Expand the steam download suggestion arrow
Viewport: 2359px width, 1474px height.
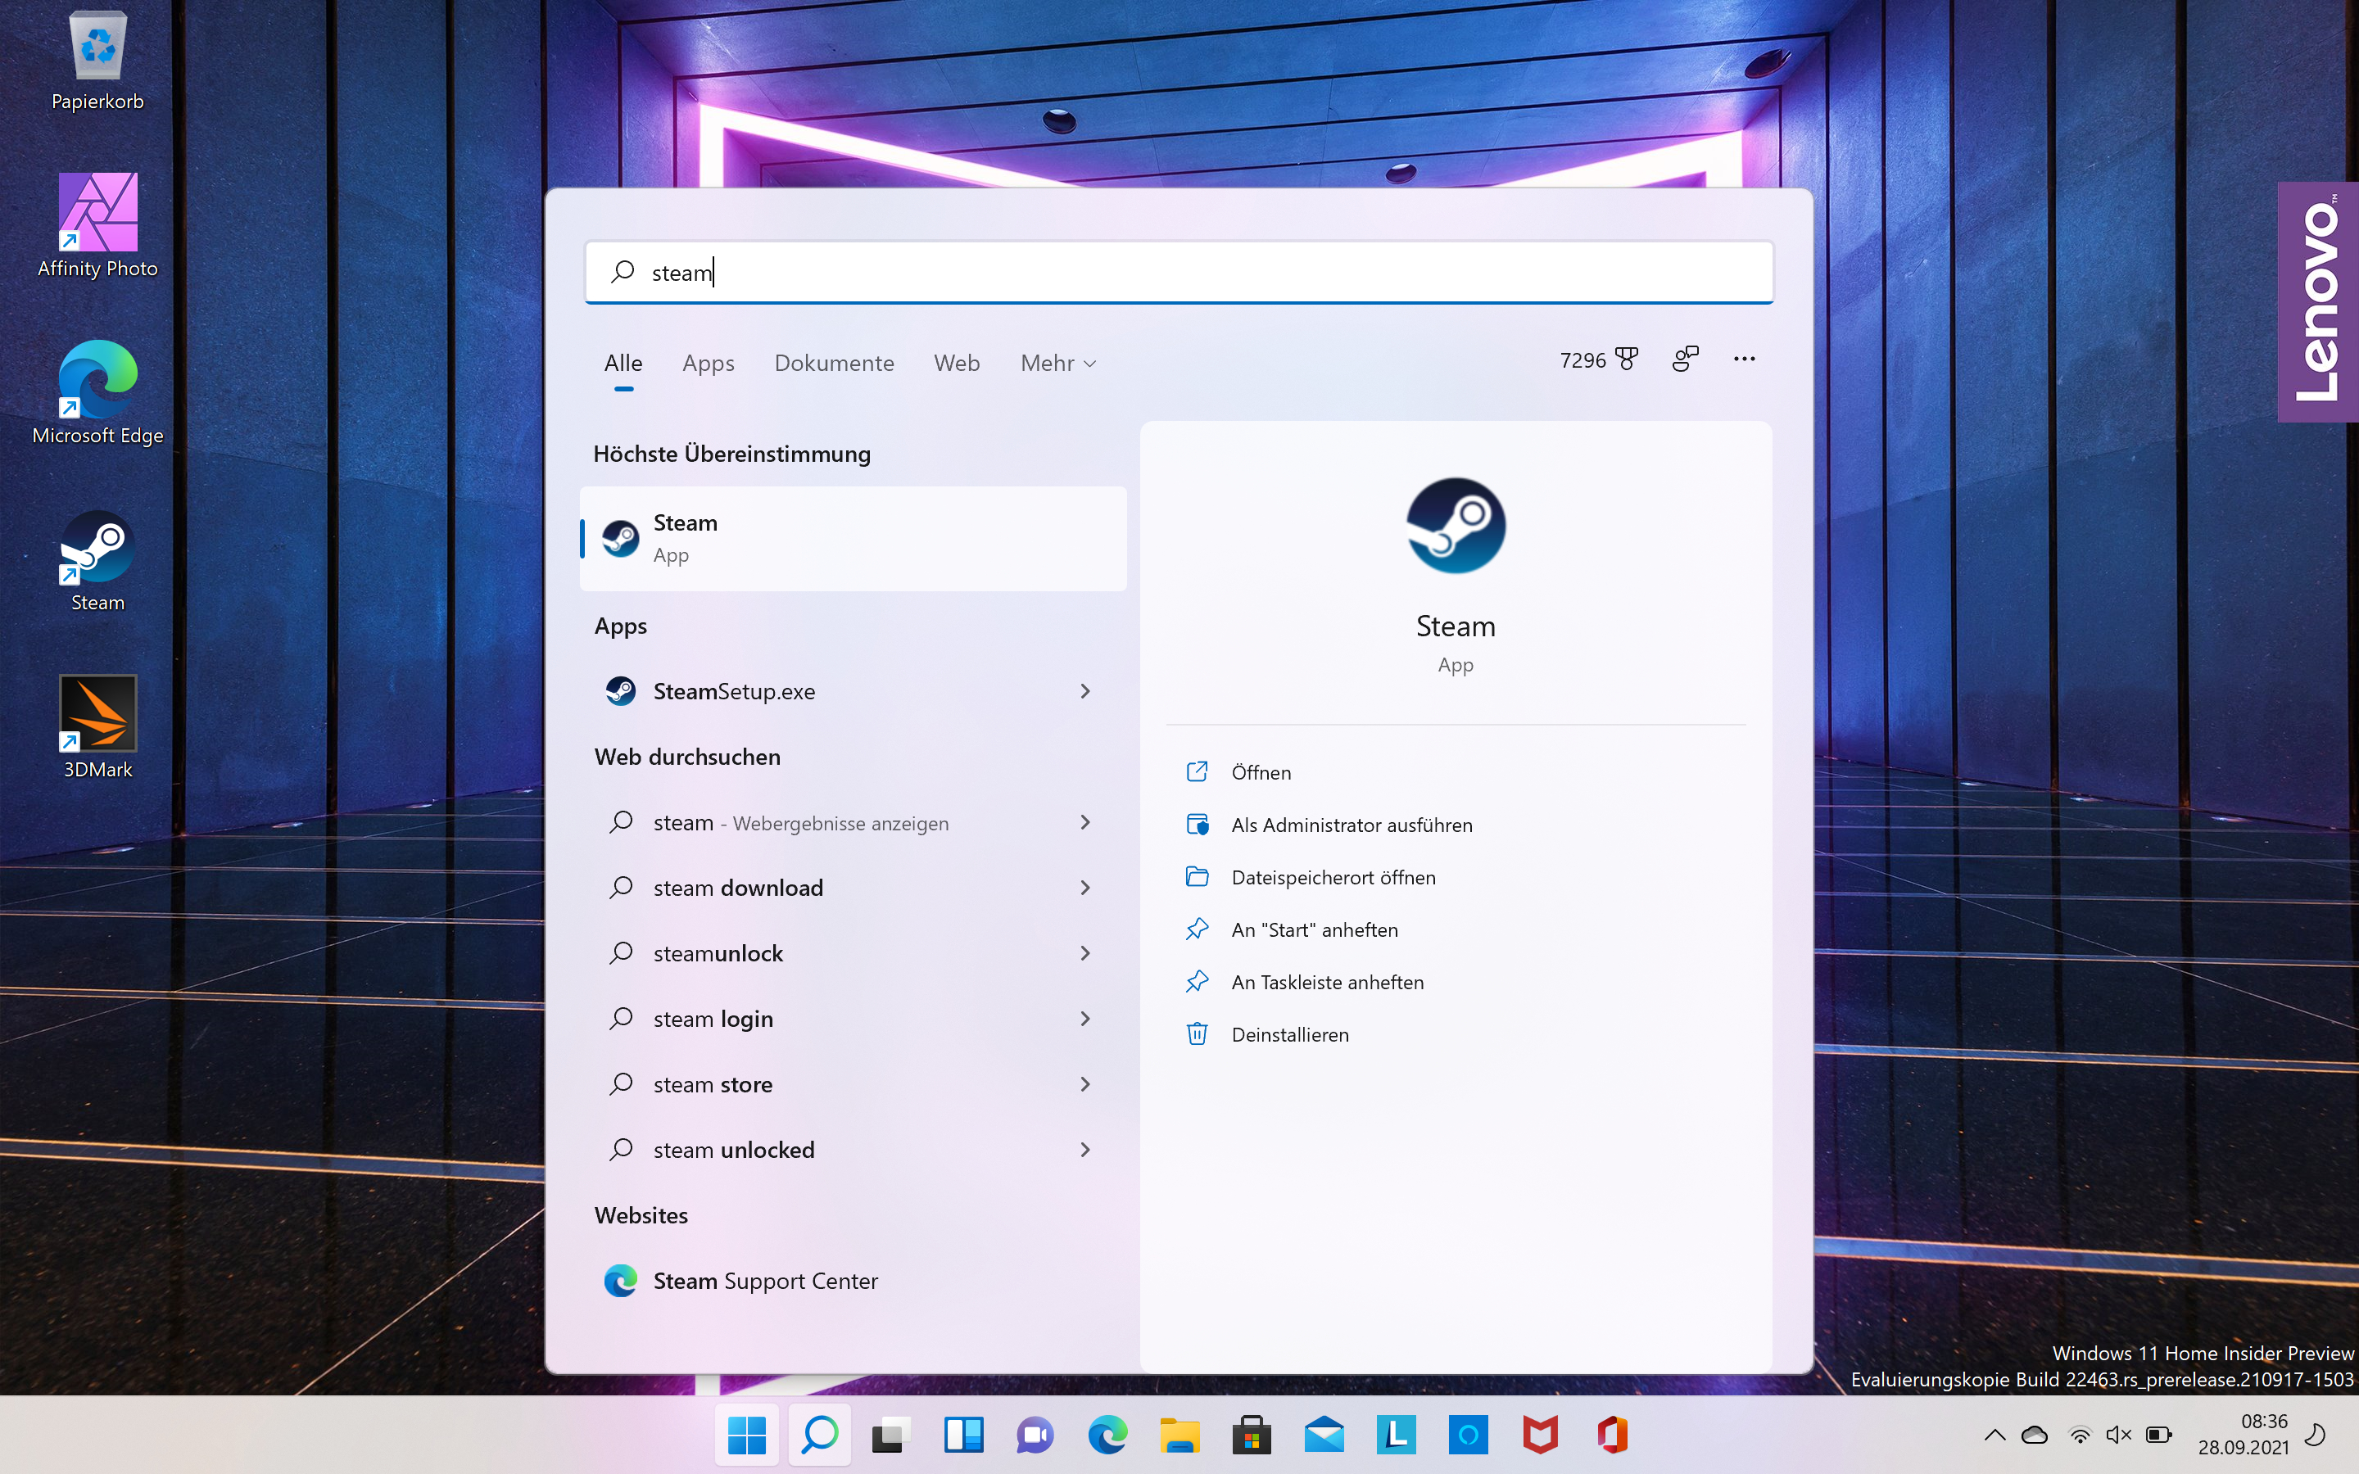coord(1085,888)
